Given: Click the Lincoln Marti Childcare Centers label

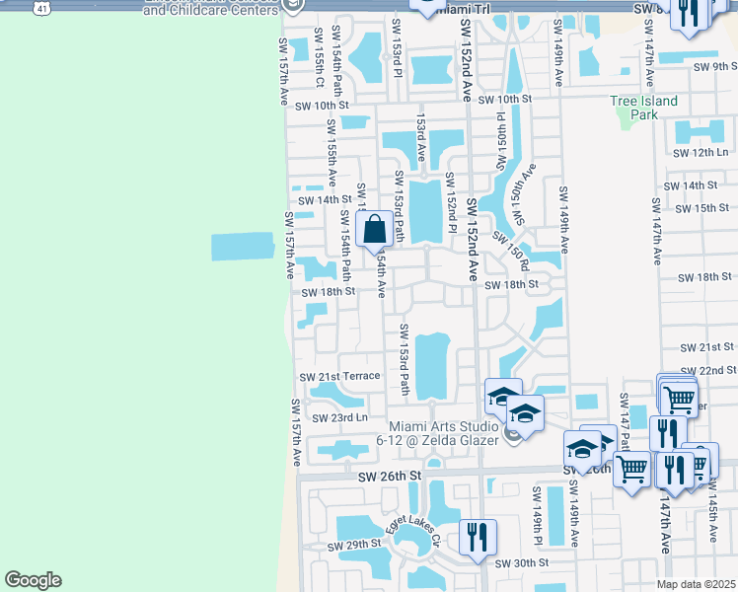Looking at the screenshot, I should [211, 8].
